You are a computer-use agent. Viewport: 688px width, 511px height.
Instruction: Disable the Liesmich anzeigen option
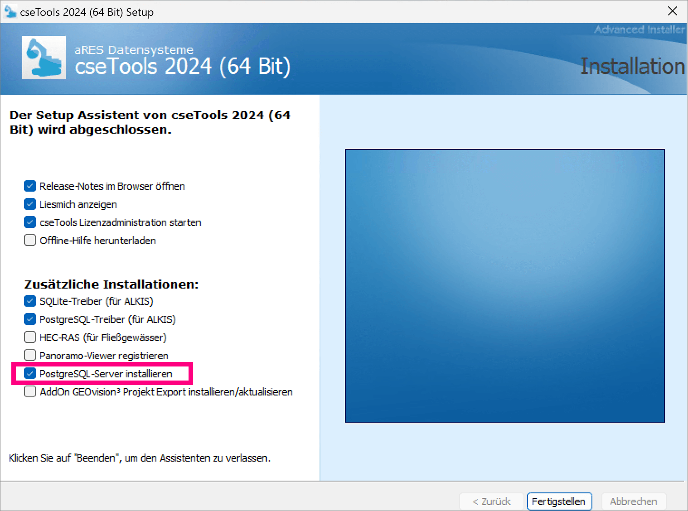click(x=30, y=204)
